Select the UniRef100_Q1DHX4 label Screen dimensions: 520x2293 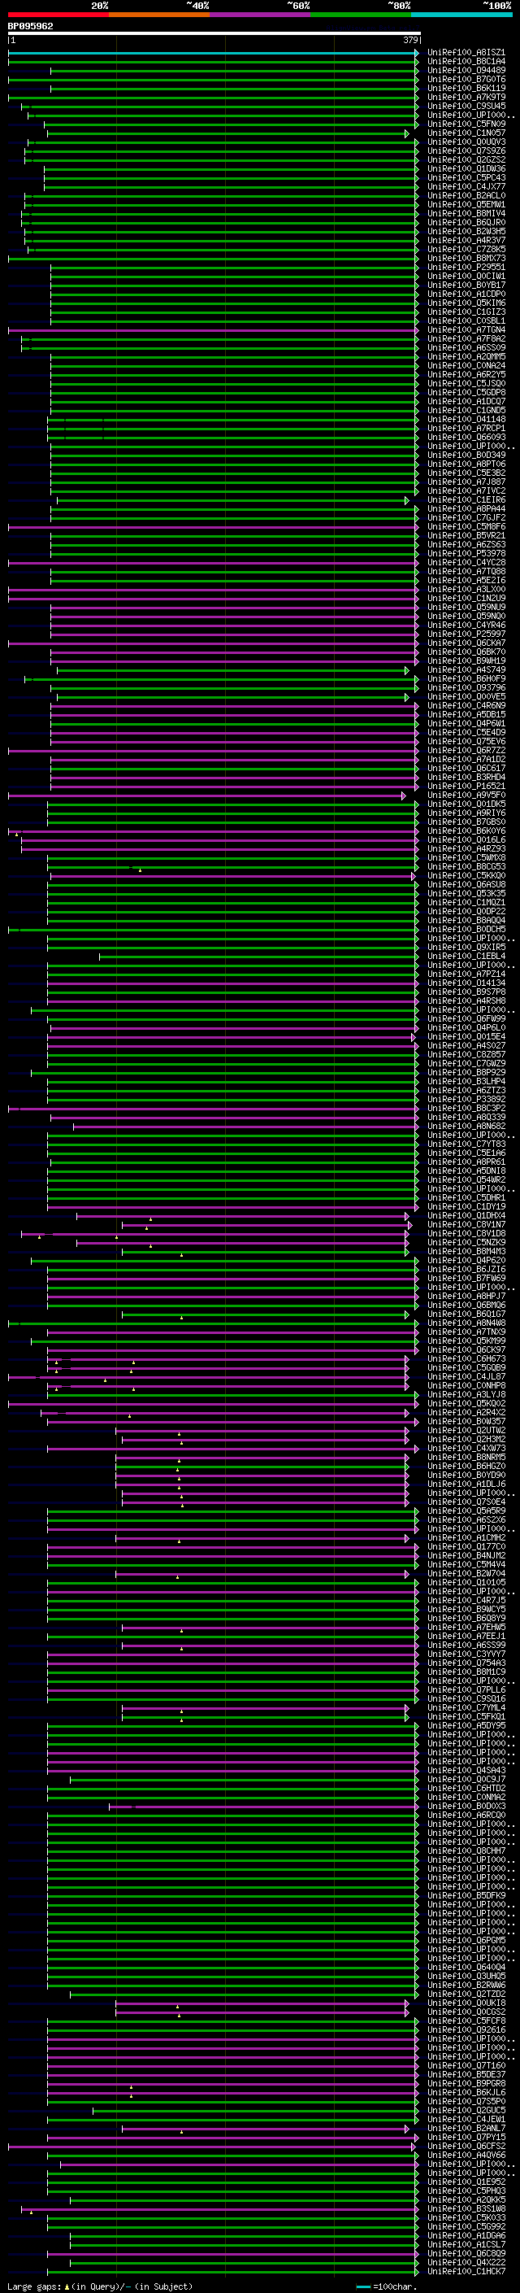[x=466, y=1216]
